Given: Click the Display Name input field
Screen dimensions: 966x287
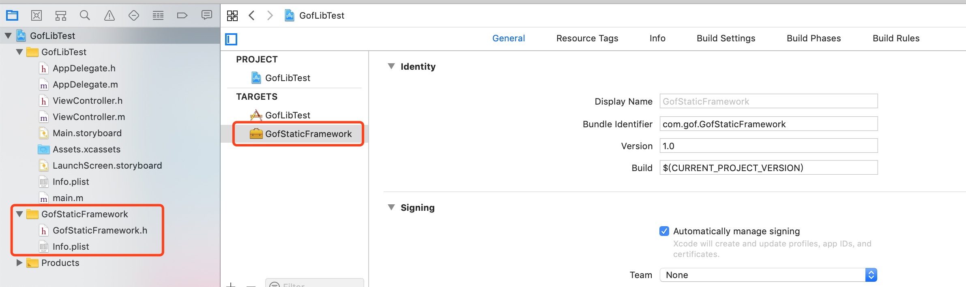Looking at the screenshot, I should (769, 101).
